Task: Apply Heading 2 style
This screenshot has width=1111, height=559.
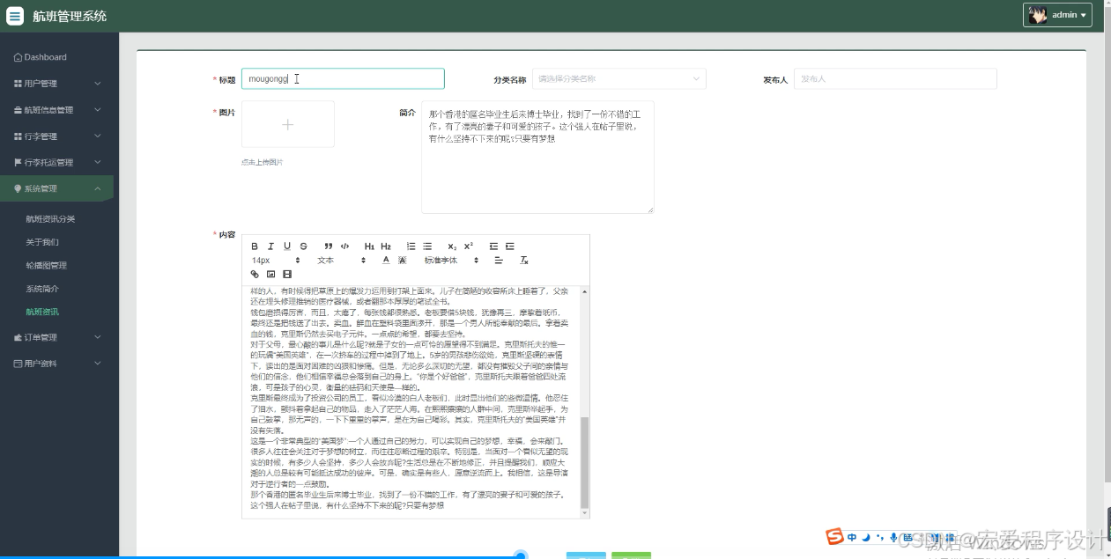Action: point(386,246)
